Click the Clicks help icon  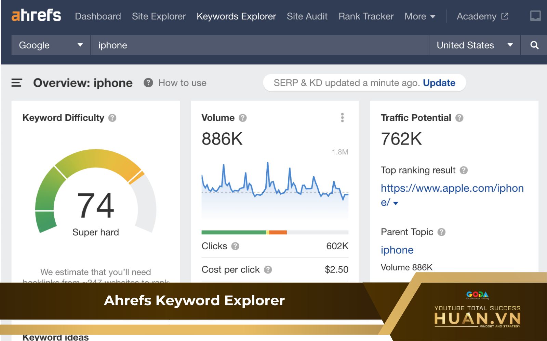[235, 246]
